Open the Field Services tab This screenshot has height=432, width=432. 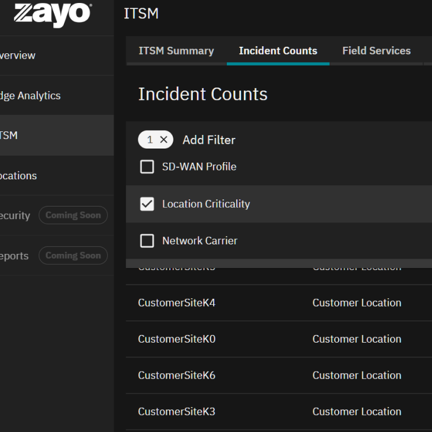(x=376, y=51)
